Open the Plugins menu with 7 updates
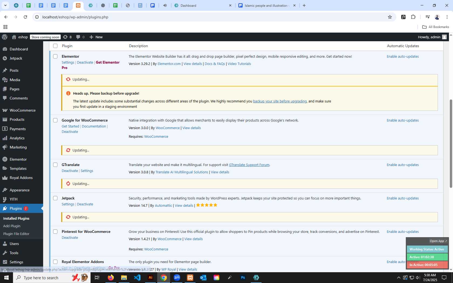Image resolution: width=453 pixels, height=283 pixels. tap(22, 208)
